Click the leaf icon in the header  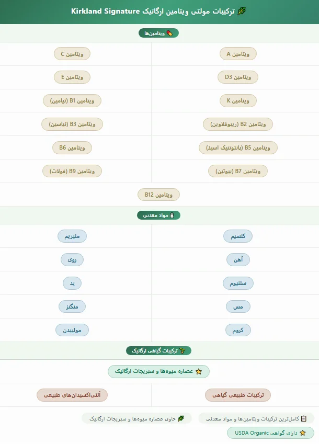point(242,12)
